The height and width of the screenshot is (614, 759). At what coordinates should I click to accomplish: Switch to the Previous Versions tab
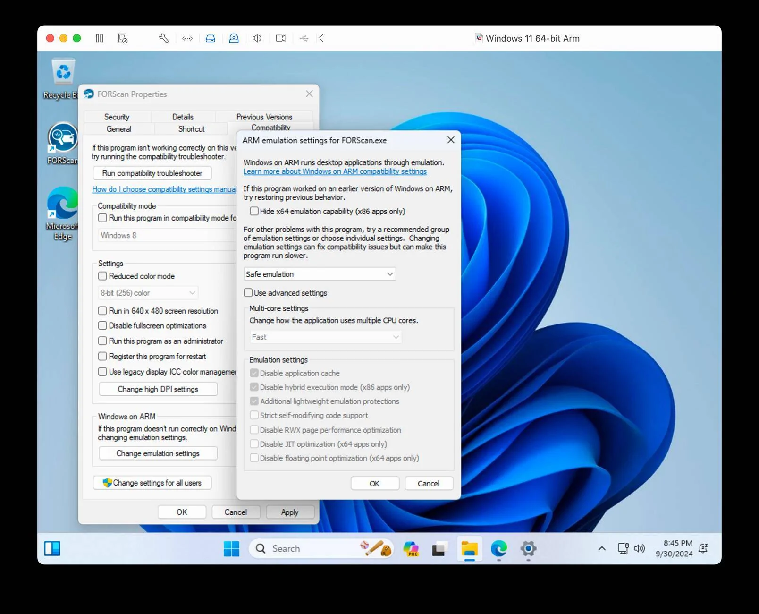coord(264,117)
